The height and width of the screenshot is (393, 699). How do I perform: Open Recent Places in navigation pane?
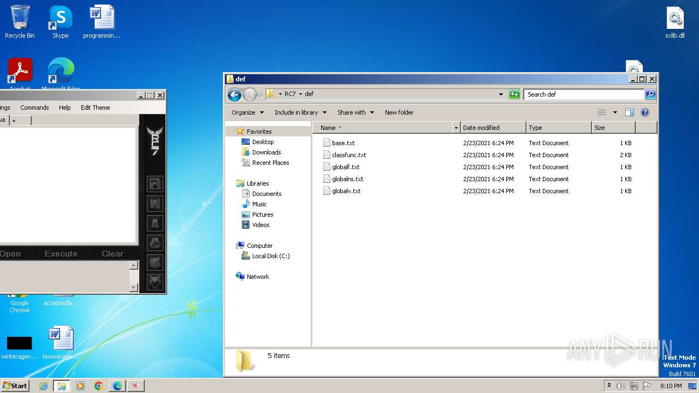click(265, 163)
